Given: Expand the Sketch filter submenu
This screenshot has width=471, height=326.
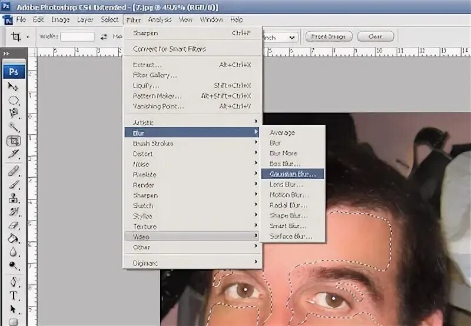Looking at the screenshot, I should (192, 205).
